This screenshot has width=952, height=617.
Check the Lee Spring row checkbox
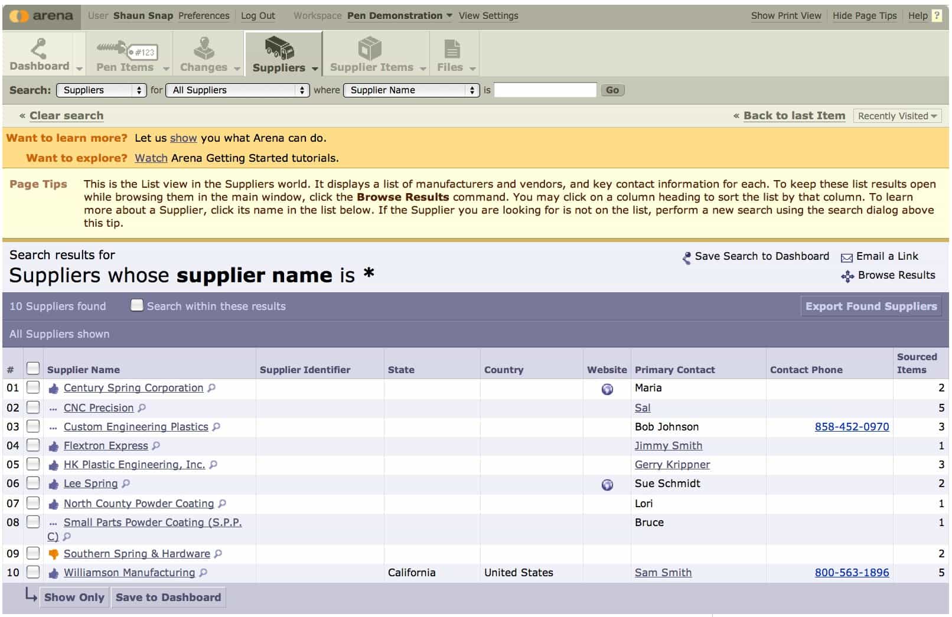click(33, 483)
